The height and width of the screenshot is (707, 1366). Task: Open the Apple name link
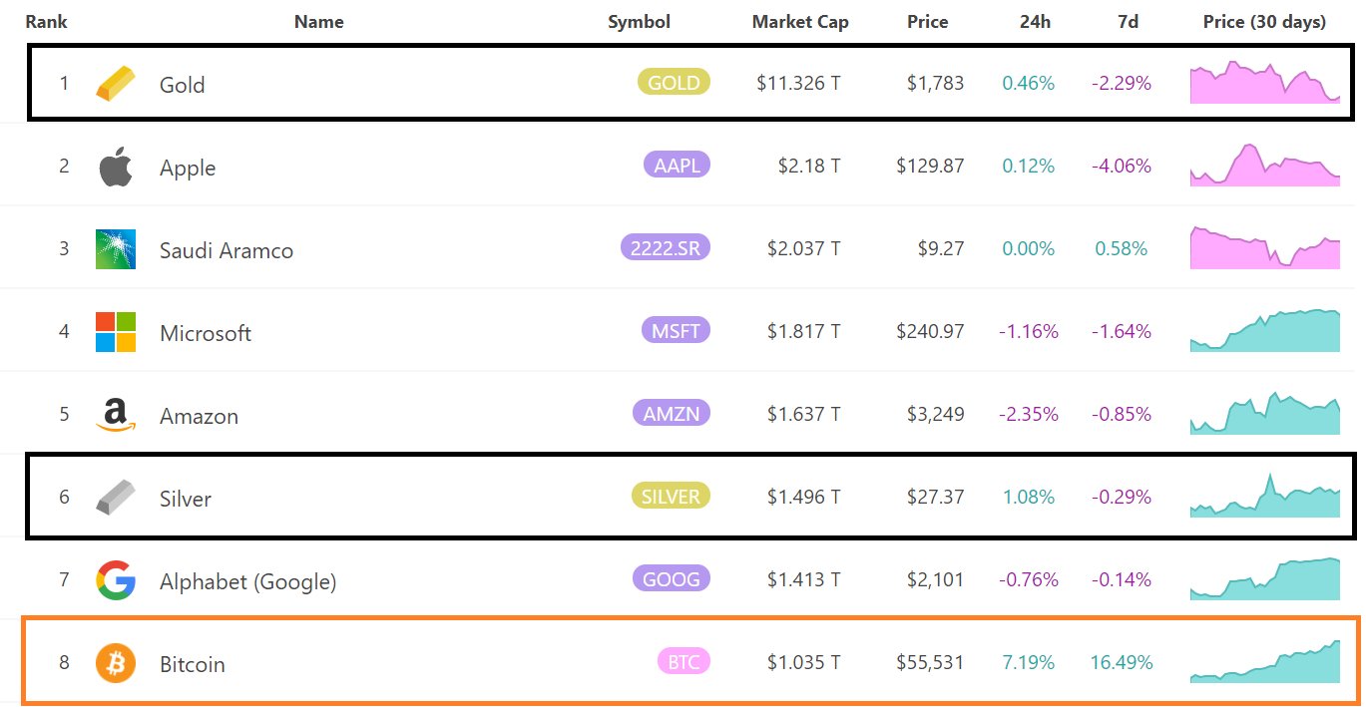pyautogui.click(x=188, y=168)
